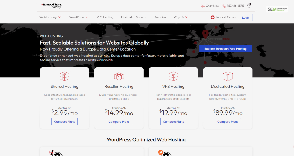
Task: Compare Plans for Shared Hosting
Action: [x=64, y=122]
